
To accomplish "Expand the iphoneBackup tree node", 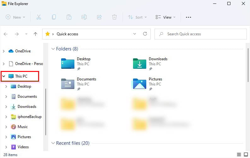I will (x=6, y=117).
